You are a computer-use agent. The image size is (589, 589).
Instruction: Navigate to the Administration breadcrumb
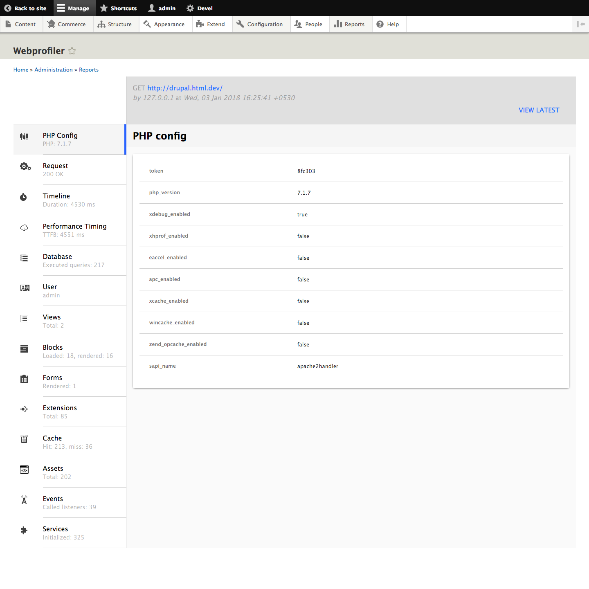click(x=54, y=70)
